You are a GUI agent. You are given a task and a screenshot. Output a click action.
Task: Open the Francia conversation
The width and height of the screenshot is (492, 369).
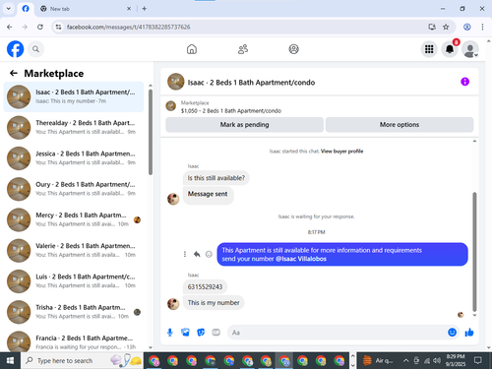(x=74, y=341)
